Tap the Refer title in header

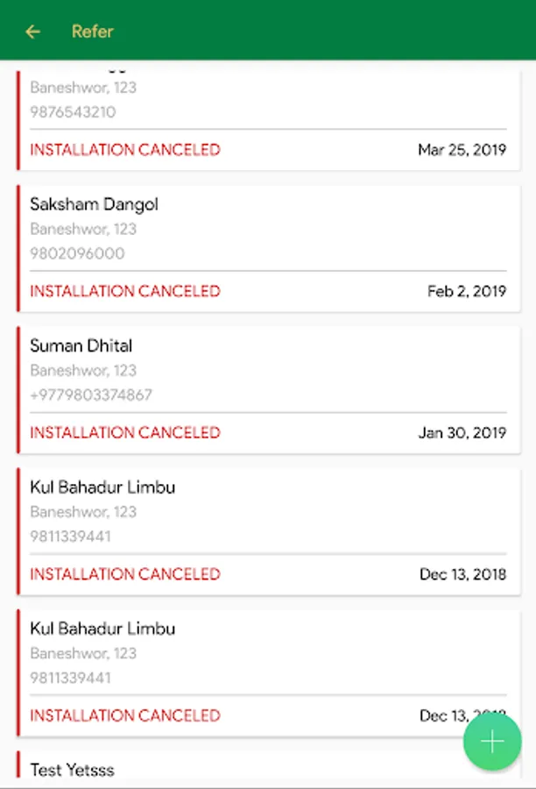point(93,32)
